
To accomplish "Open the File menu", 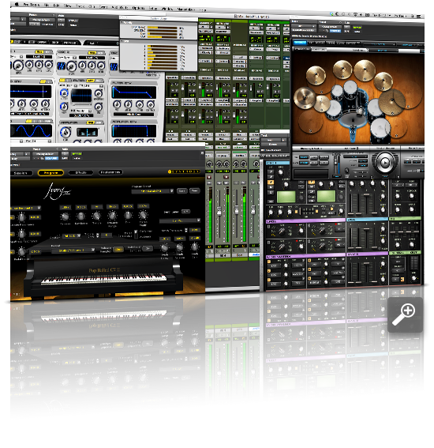I will (x=47, y=6).
